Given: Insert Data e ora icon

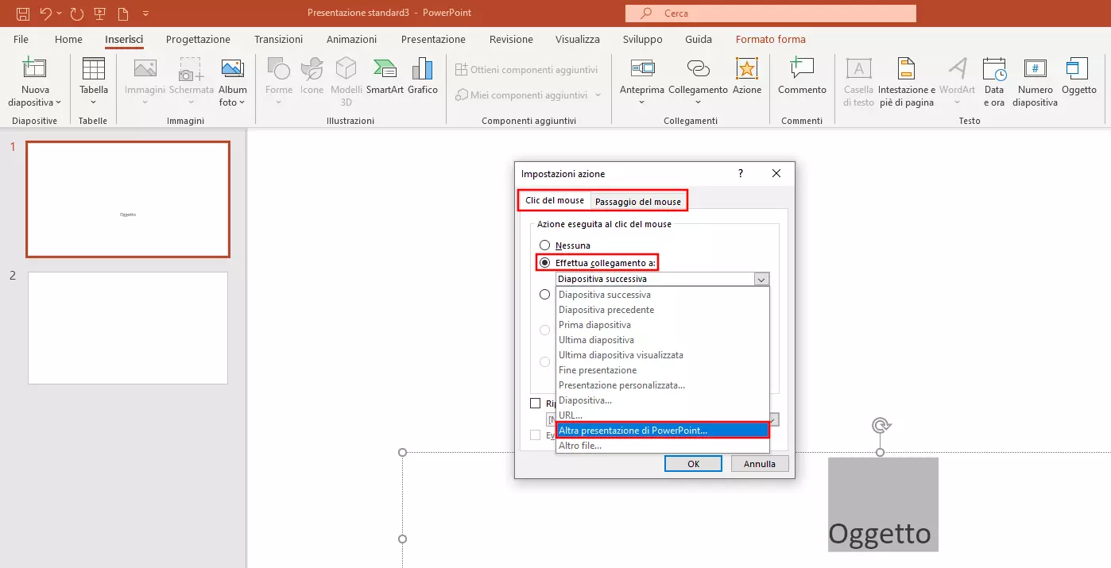Looking at the screenshot, I should click(994, 69).
